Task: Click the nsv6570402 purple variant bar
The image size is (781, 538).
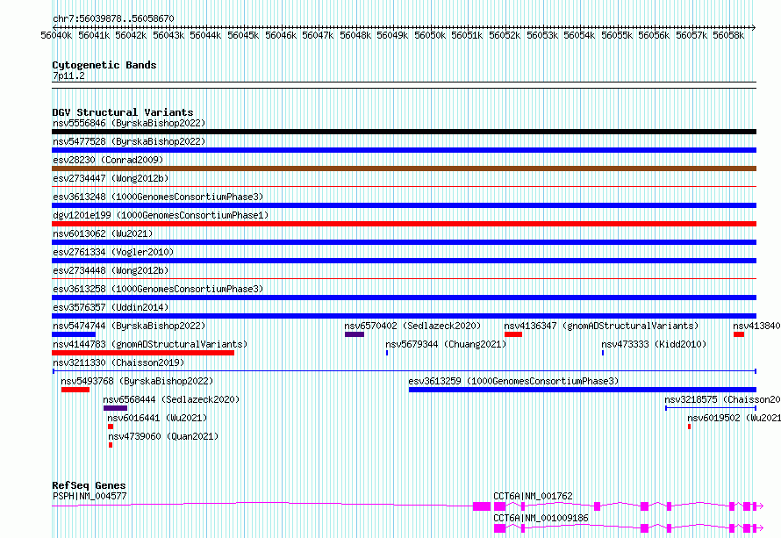Action: 355,334
